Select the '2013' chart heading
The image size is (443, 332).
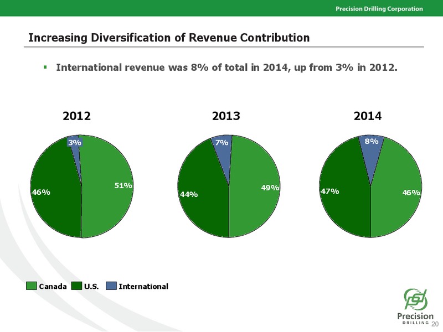click(x=226, y=116)
